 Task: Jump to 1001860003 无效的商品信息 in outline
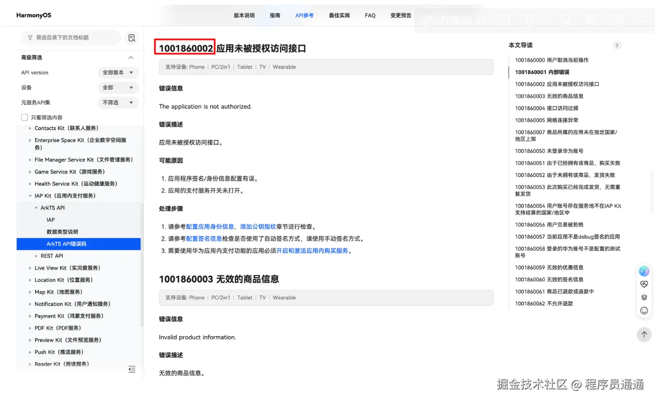point(549,96)
